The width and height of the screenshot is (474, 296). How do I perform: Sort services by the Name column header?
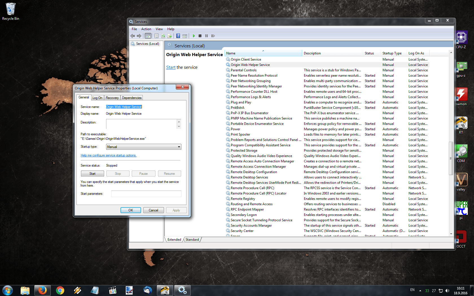click(263, 53)
